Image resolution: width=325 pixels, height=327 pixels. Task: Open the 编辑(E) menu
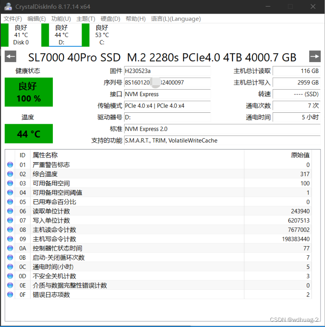(x=37, y=19)
